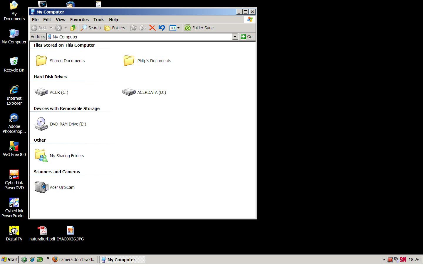
Task: Click the Forward navigation arrow
Action: [x=58, y=28]
